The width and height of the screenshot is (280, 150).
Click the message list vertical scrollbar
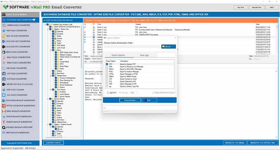coord(277,38)
